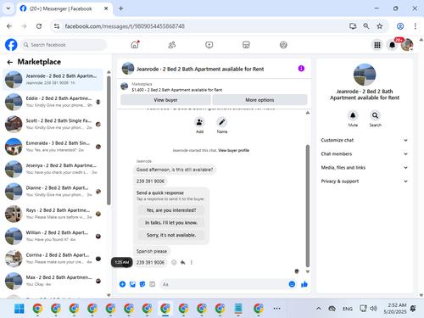Show hidden system tray icons

point(318,309)
